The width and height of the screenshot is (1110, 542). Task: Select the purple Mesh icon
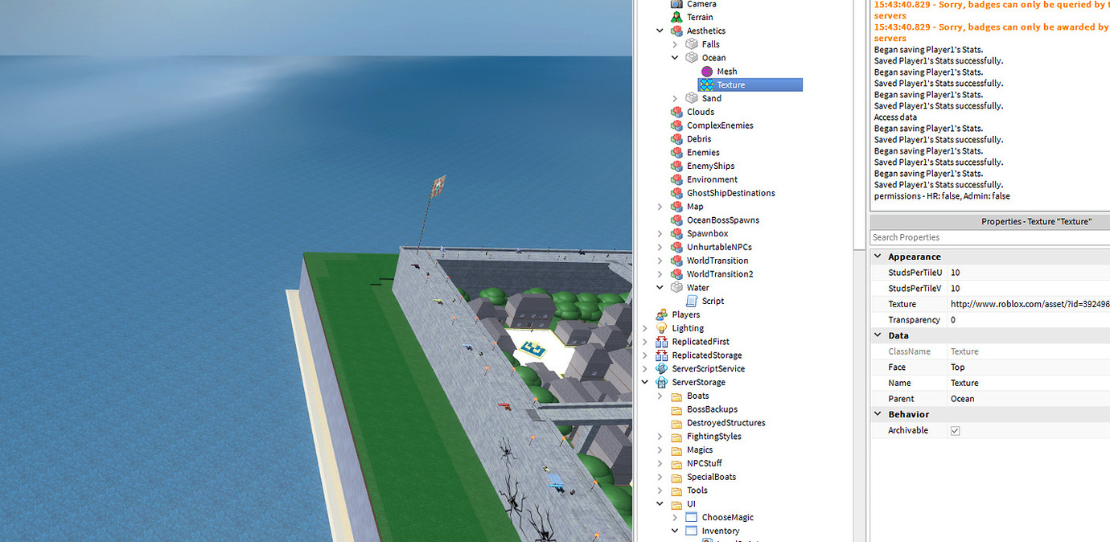[x=707, y=72]
